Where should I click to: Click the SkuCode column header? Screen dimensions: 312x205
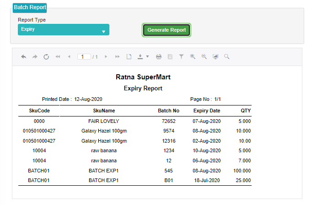[x=39, y=111]
